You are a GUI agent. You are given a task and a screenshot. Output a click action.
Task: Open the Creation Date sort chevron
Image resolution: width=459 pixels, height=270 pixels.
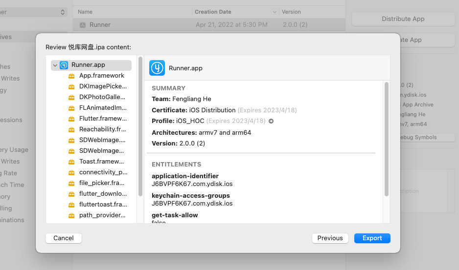275,12
